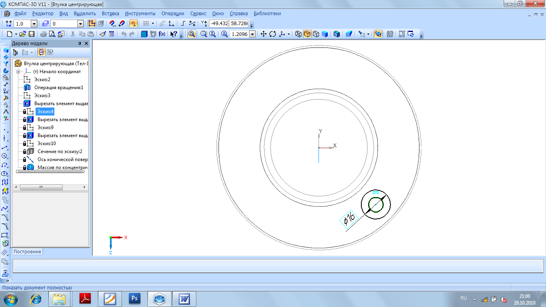Image resolution: width=546 pixels, height=307 pixels.
Task: Activate the pan view tool
Action: point(263,34)
